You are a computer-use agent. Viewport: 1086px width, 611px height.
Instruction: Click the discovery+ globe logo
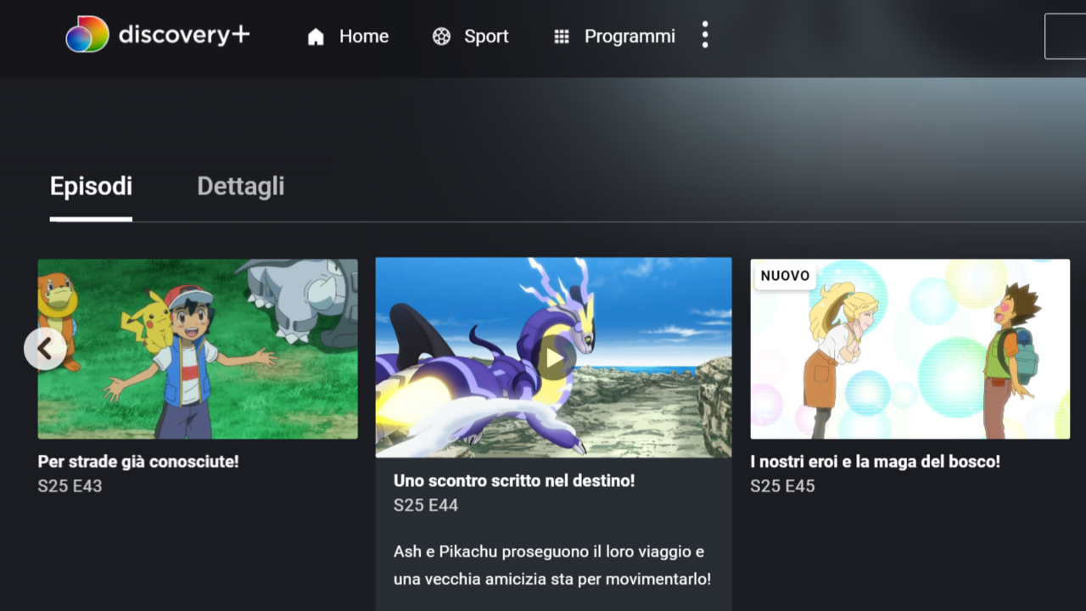(x=87, y=35)
